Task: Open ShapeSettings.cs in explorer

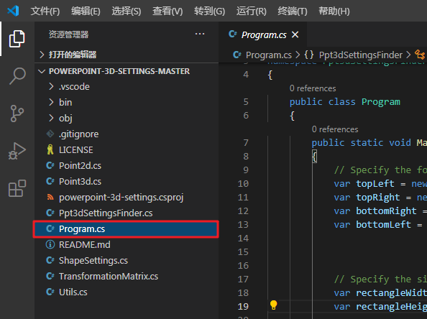Action: (127, 261)
